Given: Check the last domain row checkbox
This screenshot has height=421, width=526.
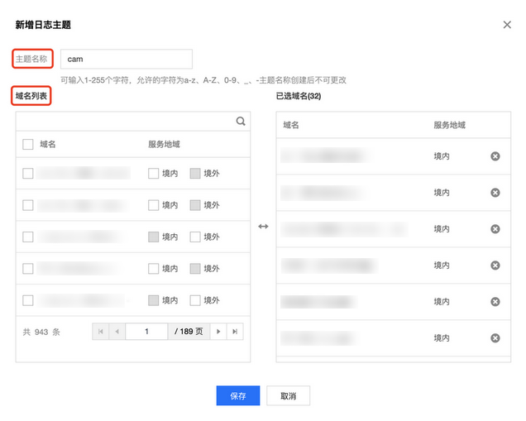Looking at the screenshot, I should point(28,300).
